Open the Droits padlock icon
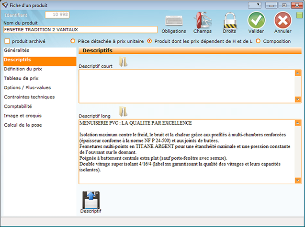Screen dimensions: 305x227 click(x=229, y=21)
